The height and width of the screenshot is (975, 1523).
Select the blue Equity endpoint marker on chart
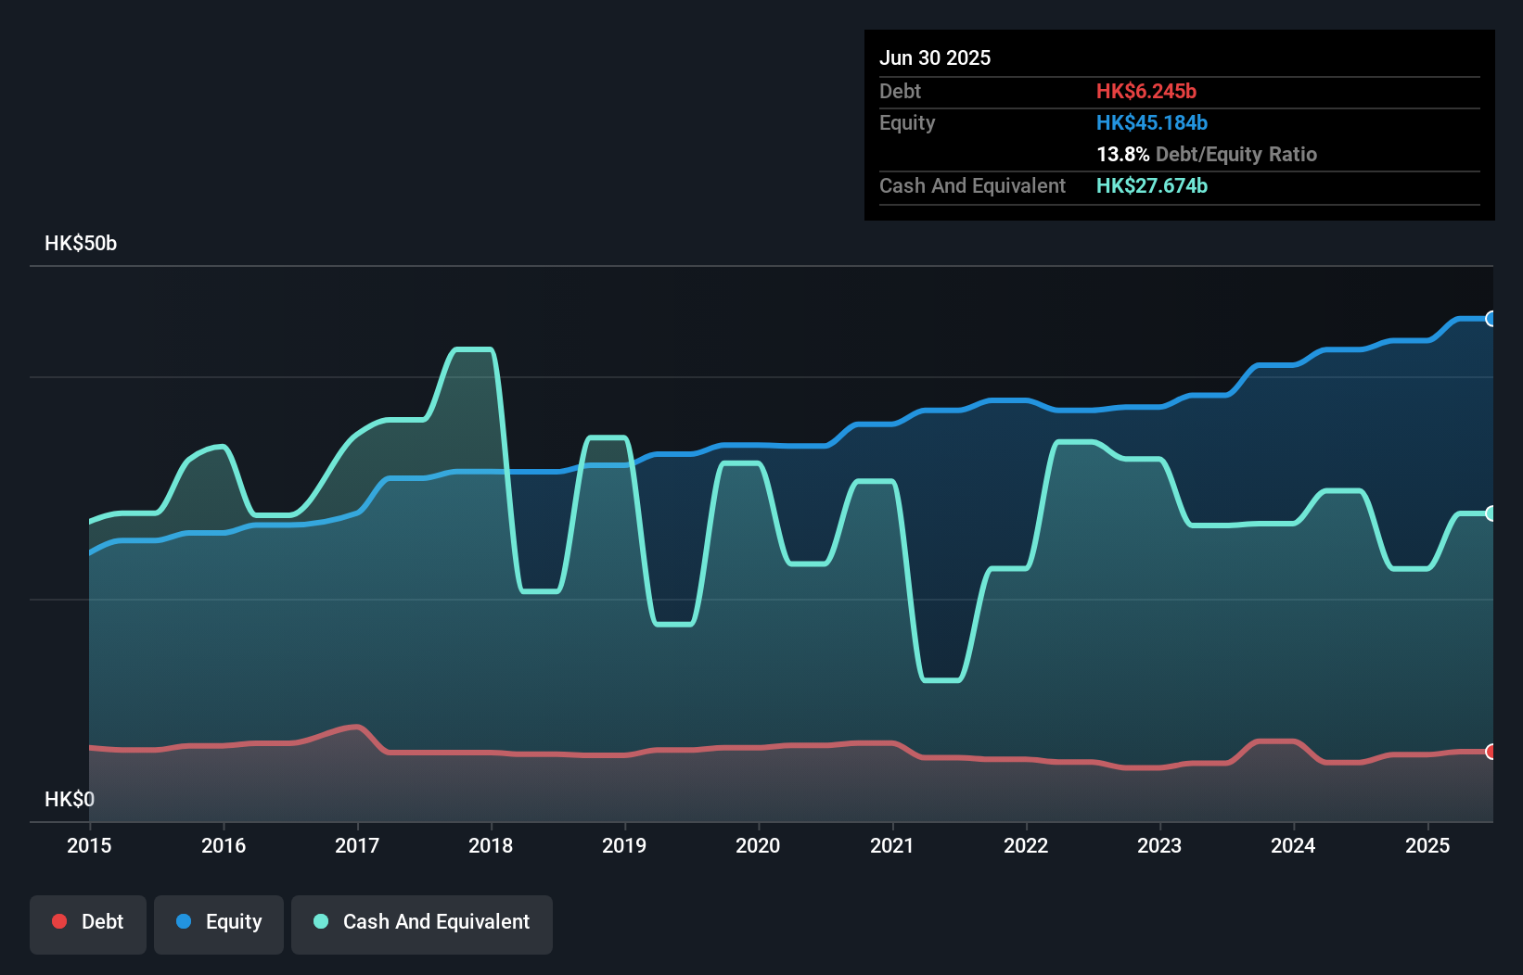[1491, 319]
